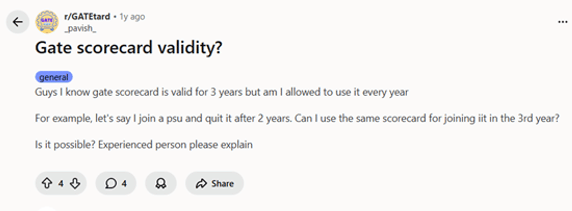Viewport: 572px width, 211px height.
Task: Filter by the general flair tag
Action: (54, 77)
